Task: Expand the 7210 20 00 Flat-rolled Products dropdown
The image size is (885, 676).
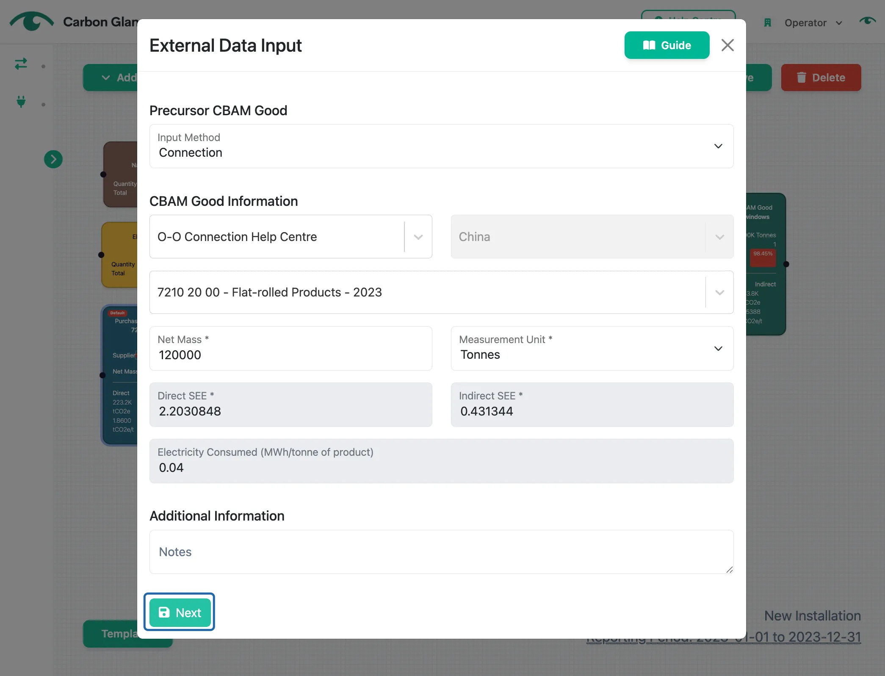Action: (441, 292)
